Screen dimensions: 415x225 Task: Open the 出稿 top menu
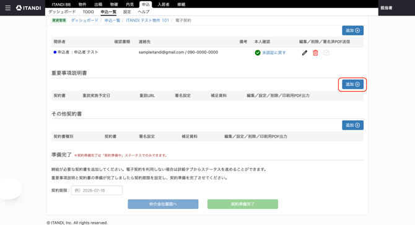coord(98,4)
